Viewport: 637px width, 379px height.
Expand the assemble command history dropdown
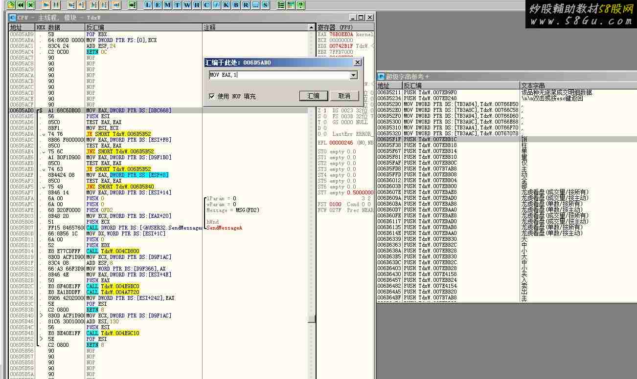(354, 75)
